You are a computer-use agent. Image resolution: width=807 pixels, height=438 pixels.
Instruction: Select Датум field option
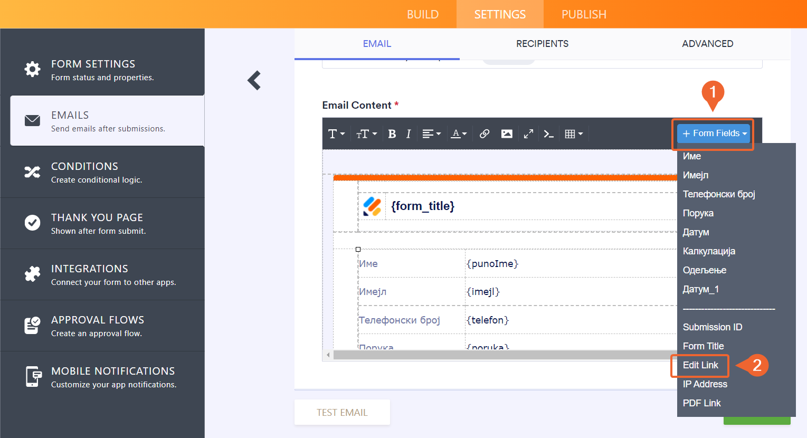click(x=736, y=232)
